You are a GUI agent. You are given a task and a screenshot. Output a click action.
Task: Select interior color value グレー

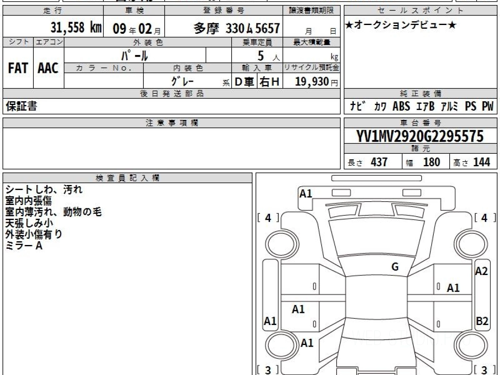pyautogui.click(x=183, y=81)
